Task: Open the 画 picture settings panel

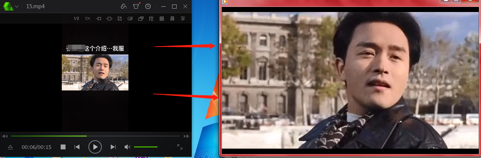Action: (162, 18)
